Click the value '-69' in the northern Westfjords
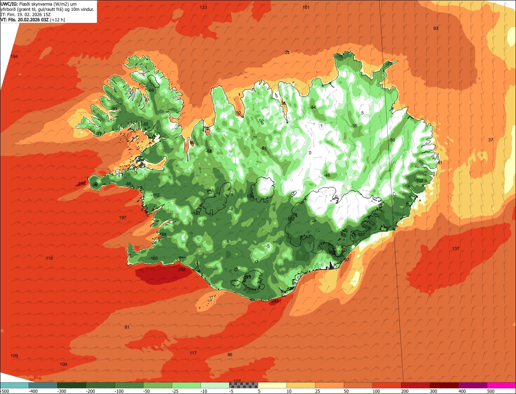 pos(151,91)
